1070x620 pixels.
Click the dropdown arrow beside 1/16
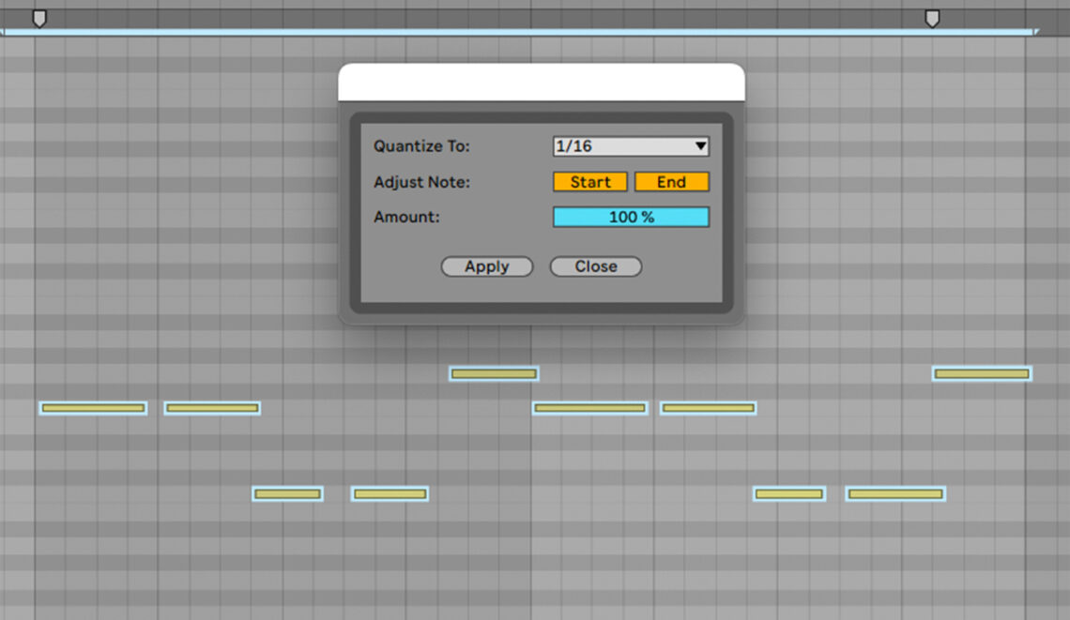pos(699,146)
